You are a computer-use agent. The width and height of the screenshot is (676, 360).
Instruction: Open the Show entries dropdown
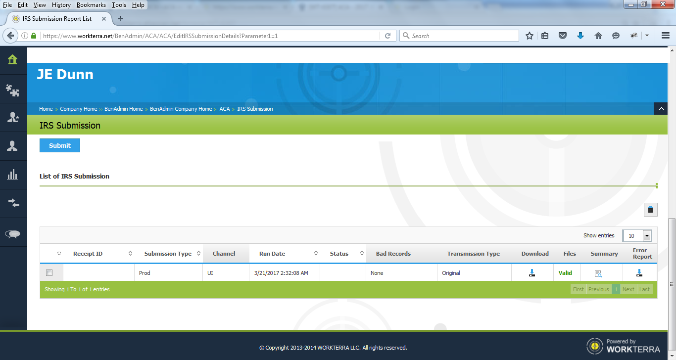pyautogui.click(x=637, y=236)
